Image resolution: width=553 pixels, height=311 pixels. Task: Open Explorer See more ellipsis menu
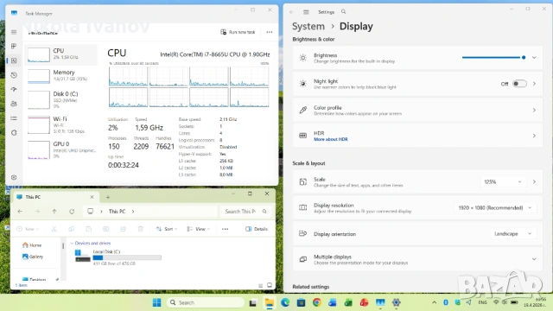225,229
